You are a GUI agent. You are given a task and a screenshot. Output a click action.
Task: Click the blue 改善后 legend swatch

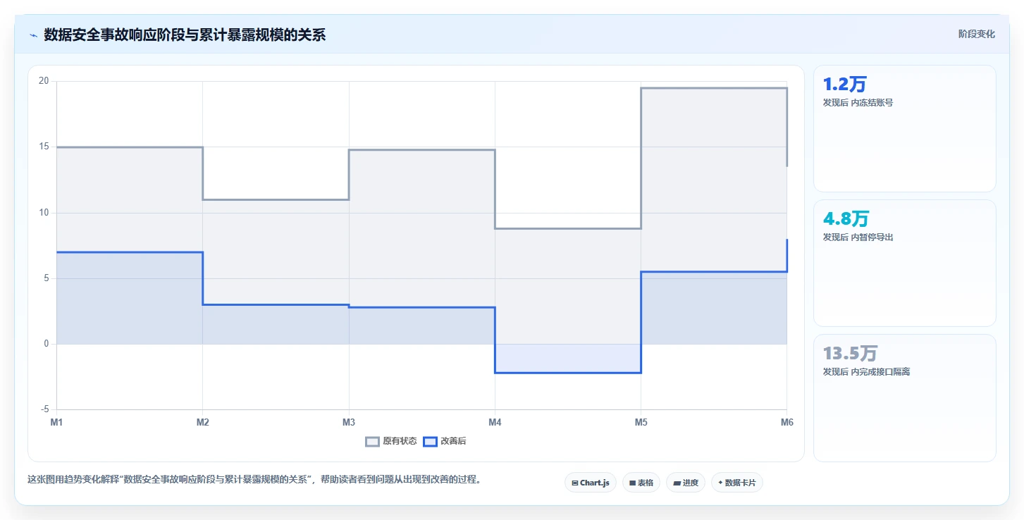pyautogui.click(x=430, y=442)
